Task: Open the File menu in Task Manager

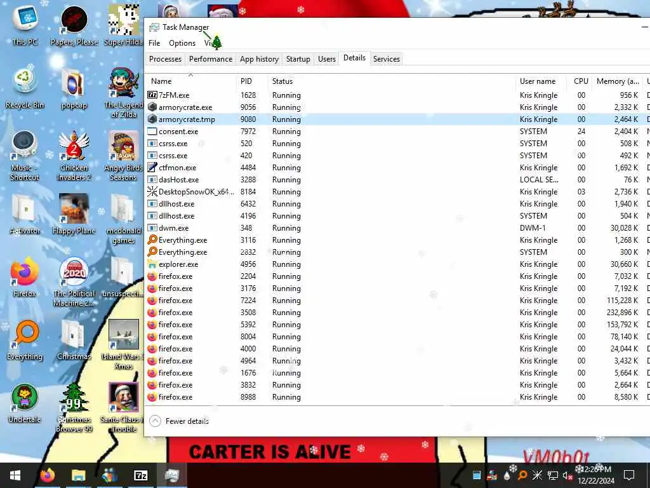Action: pos(154,43)
